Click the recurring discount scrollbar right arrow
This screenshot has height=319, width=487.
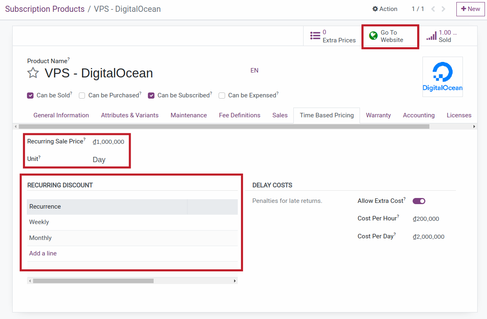pos(235,281)
